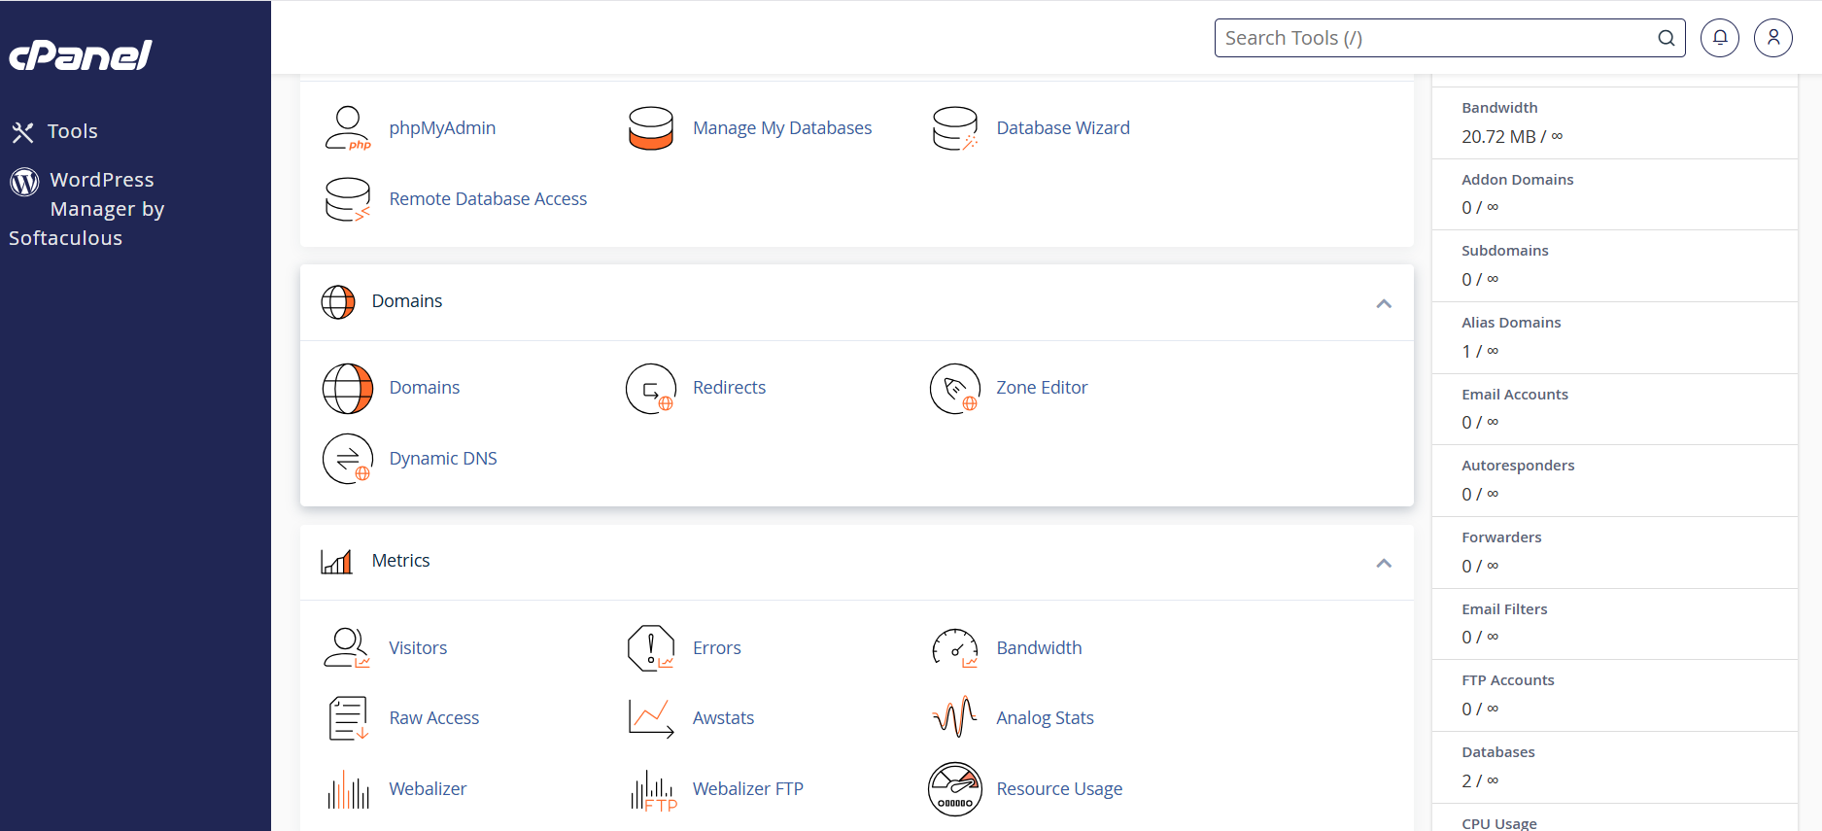Click the Analog Stats waveform icon
Screen dimensions: 1822x831
955,718
